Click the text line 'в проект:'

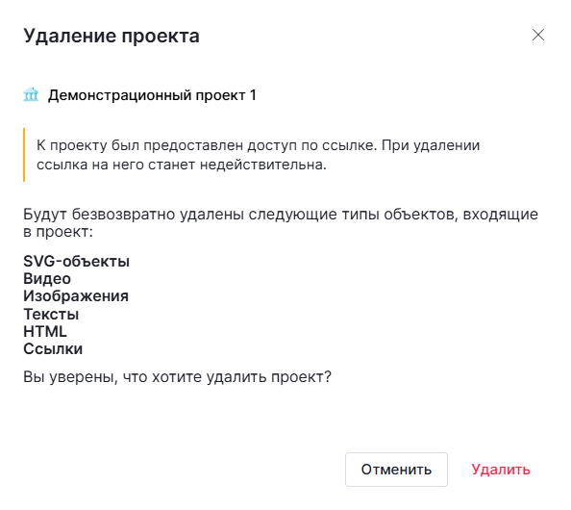click(59, 232)
